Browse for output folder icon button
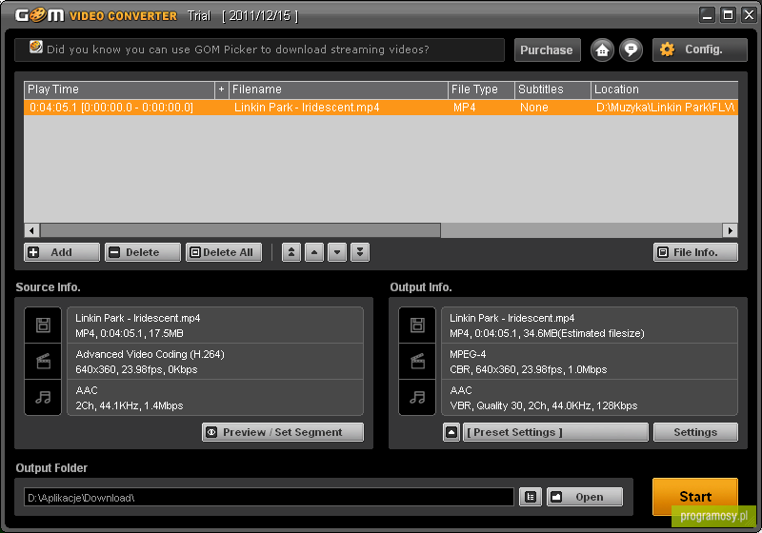Viewport: 762px width, 533px height. click(x=531, y=497)
